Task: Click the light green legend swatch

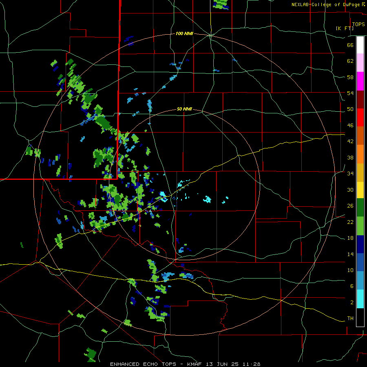Action: 360,226
